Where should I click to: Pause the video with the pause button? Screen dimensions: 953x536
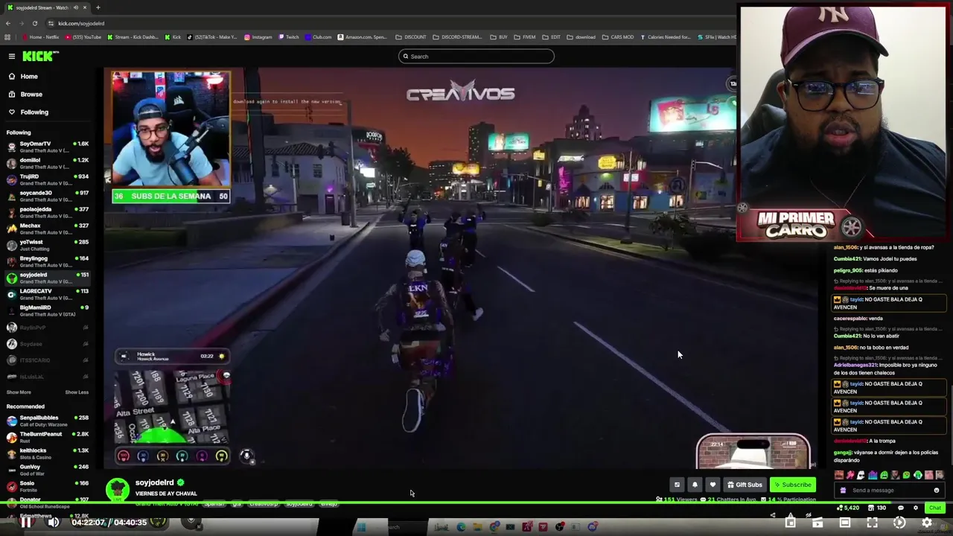[26, 523]
